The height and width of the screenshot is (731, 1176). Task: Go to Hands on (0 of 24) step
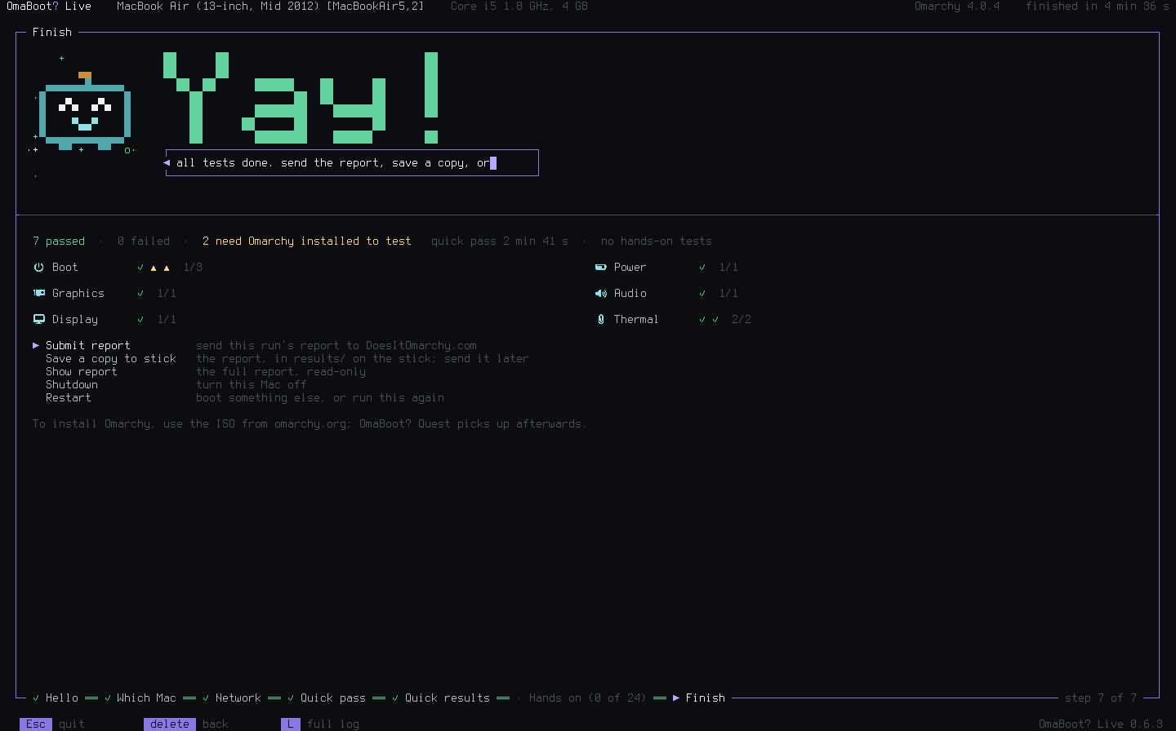click(x=587, y=698)
